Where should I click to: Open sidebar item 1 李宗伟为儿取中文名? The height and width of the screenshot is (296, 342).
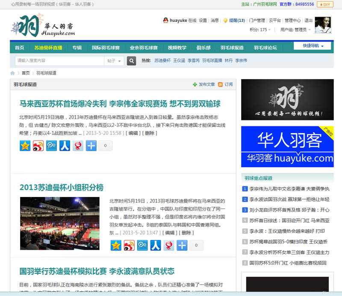pos(289,189)
